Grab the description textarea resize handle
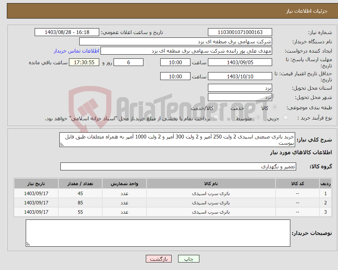Screen dimensions: 338x270 [62, 145]
